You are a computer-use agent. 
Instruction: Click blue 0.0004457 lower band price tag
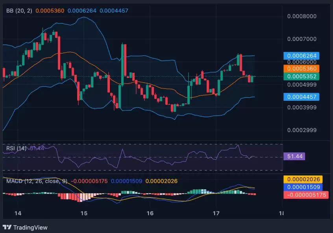pos(301,96)
